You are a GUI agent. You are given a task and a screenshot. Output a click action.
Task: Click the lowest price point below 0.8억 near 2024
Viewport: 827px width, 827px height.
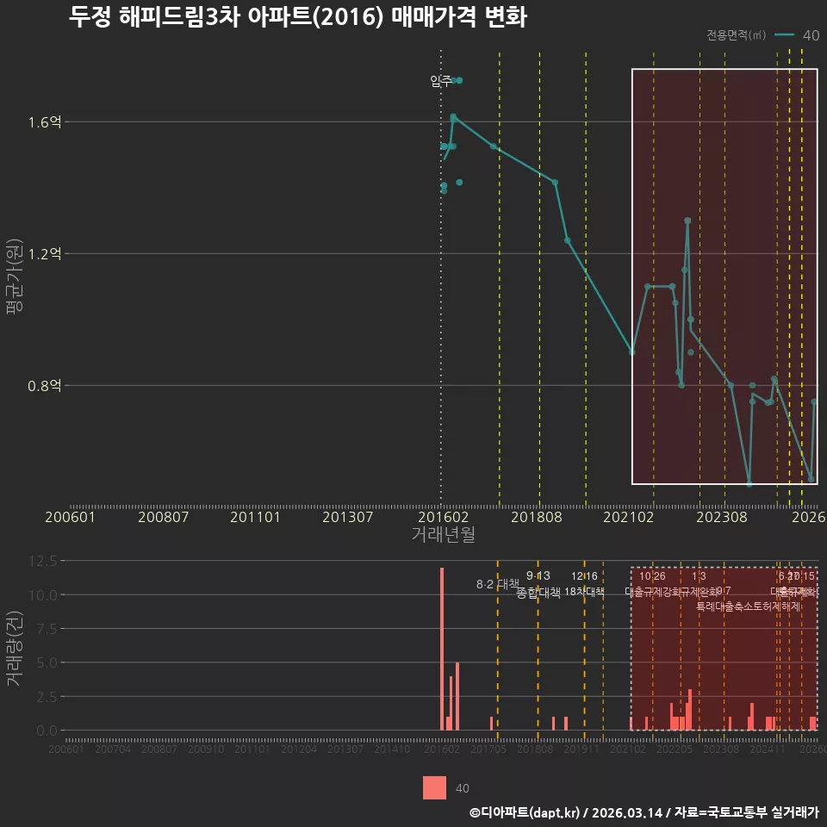pyautogui.click(x=749, y=483)
